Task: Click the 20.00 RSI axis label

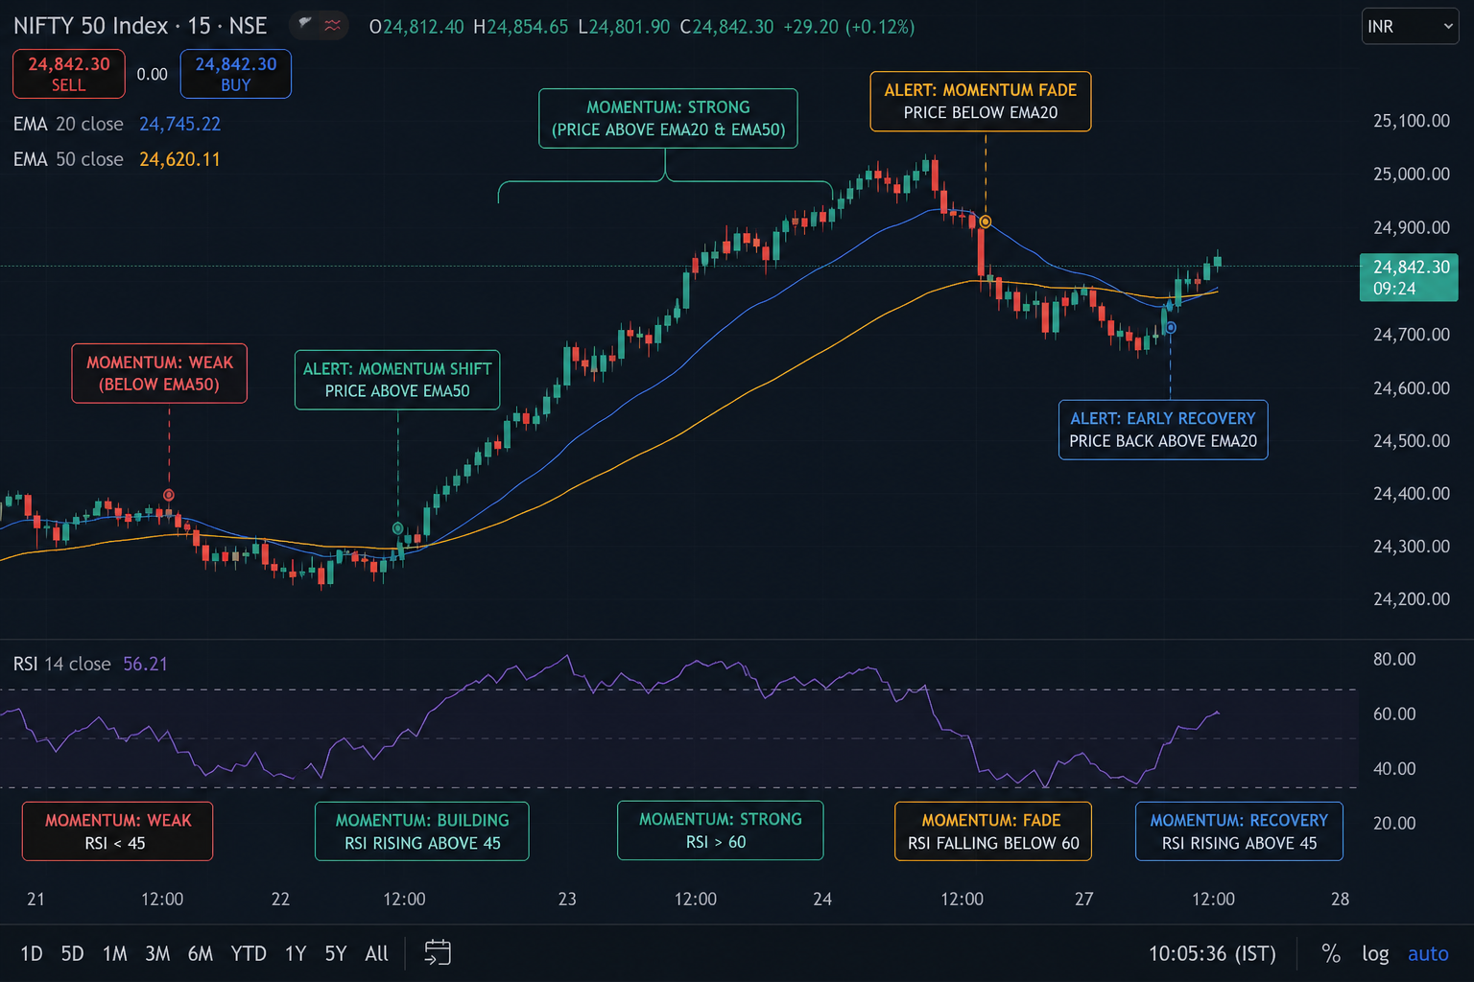Action: coord(1394,824)
